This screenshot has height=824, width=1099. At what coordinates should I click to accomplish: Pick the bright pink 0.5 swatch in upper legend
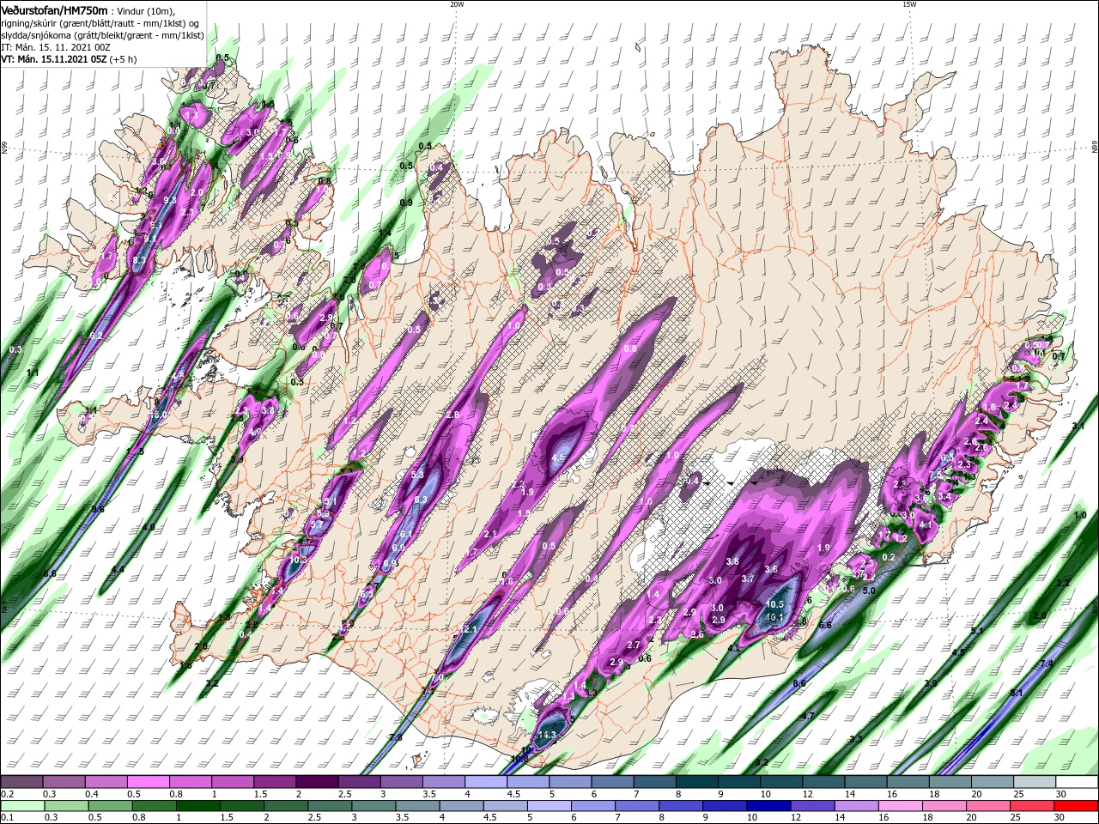pos(148,782)
